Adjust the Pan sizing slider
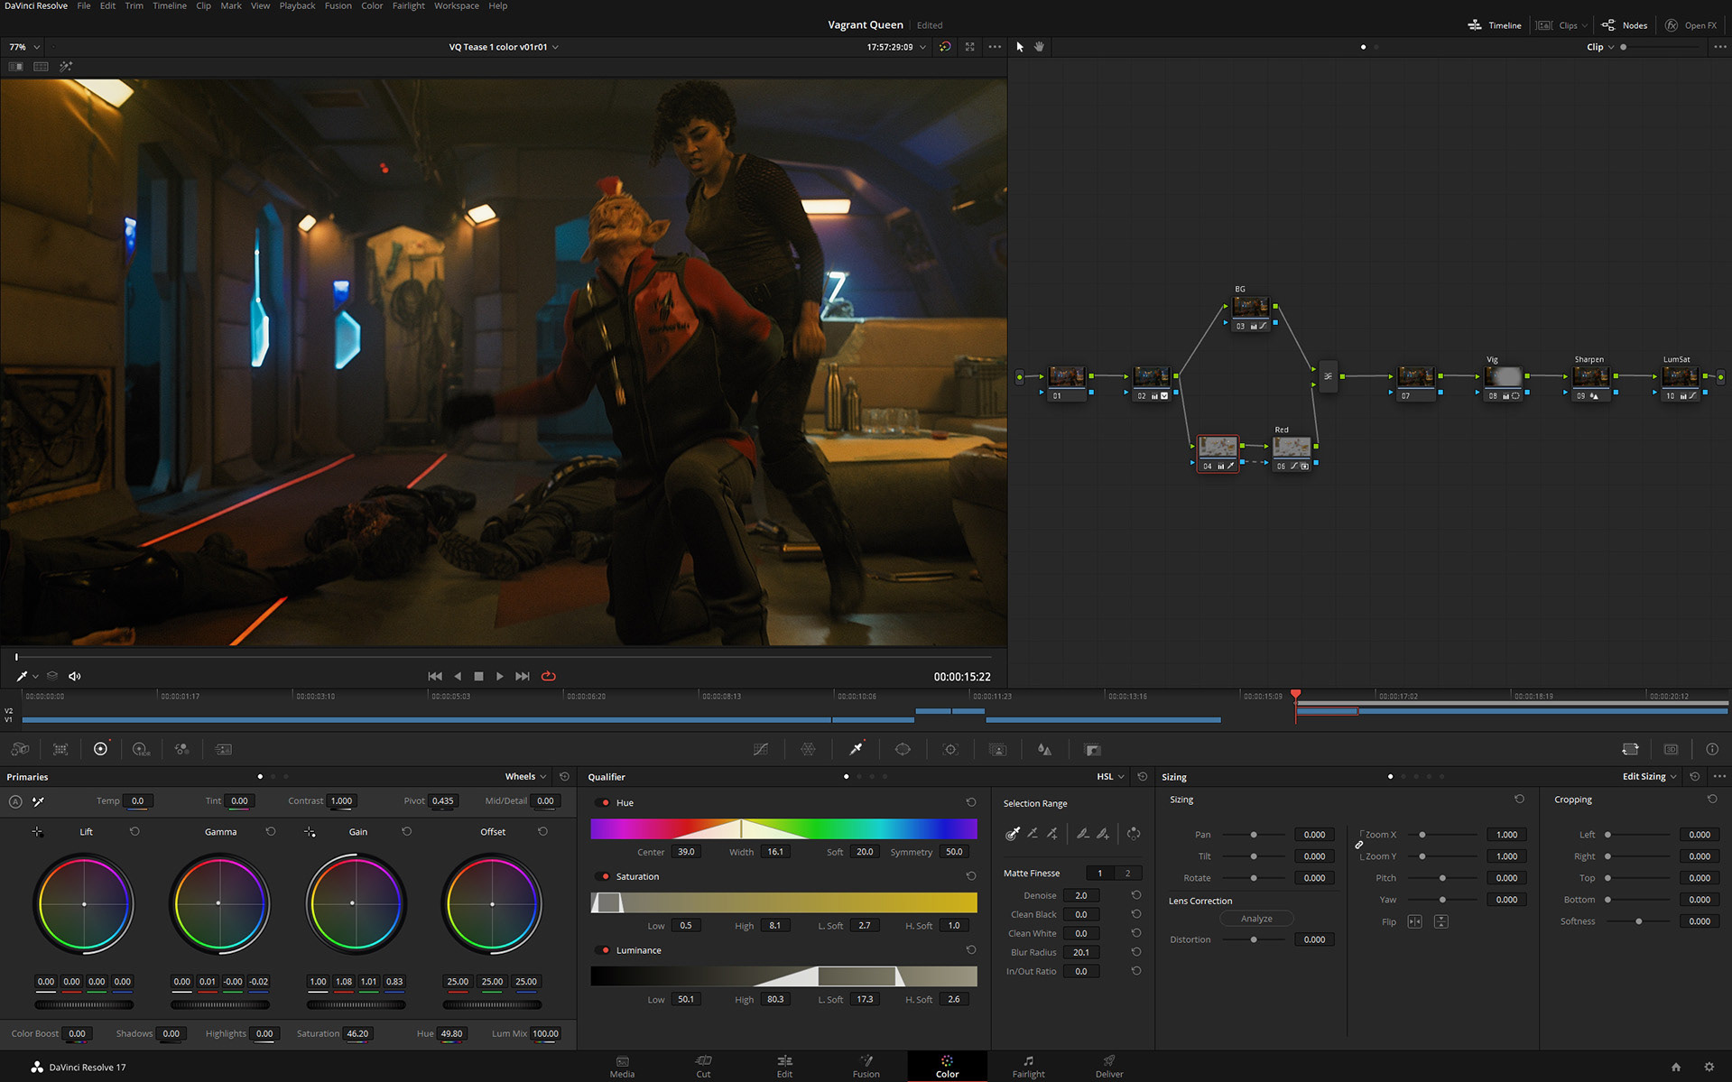This screenshot has width=1732, height=1082. 1253,835
